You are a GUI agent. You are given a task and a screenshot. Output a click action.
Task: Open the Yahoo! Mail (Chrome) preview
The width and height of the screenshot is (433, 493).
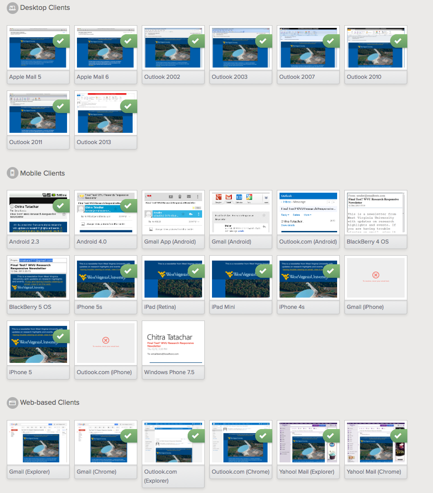click(376, 443)
